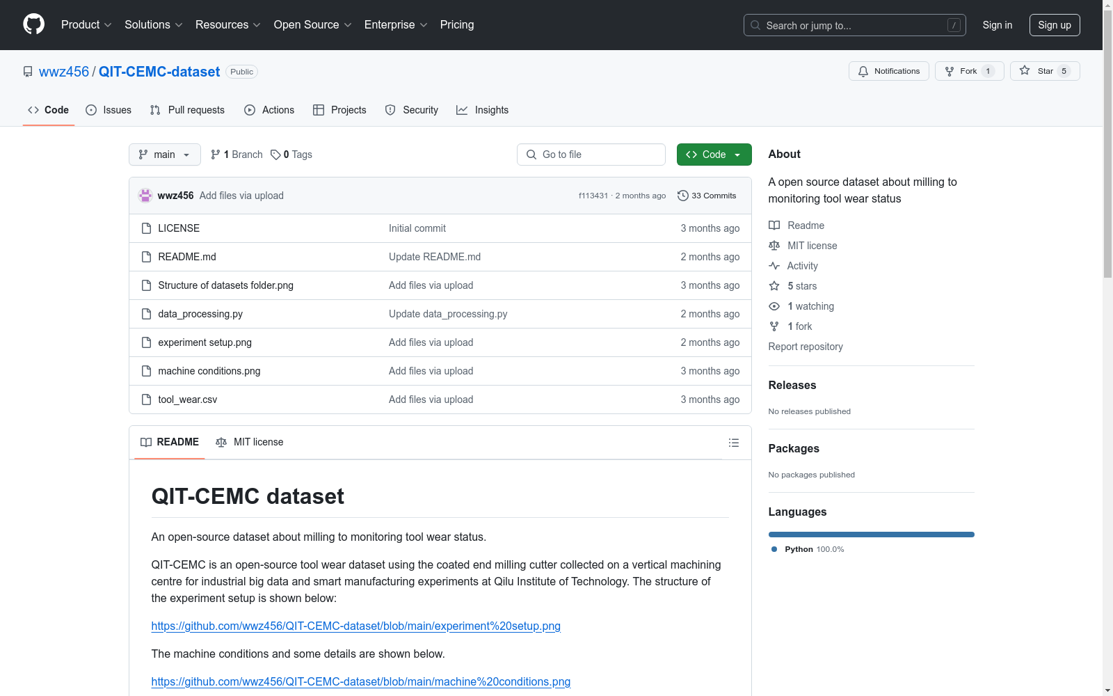This screenshot has height=696, width=1113.
Task: Click the tool_wear.csv file icon
Action: 146,400
